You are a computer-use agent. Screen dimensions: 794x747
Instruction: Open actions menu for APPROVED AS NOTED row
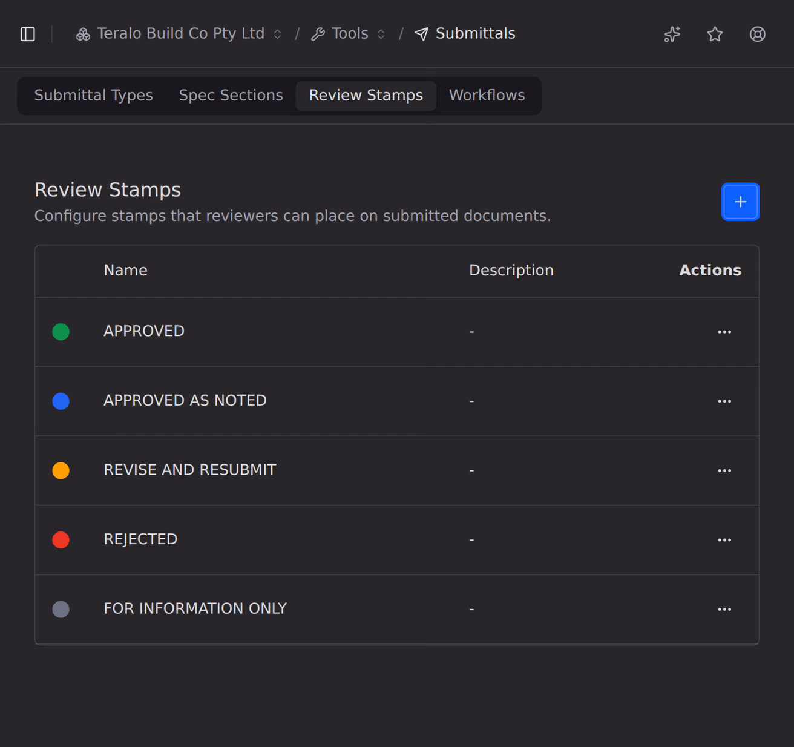click(x=724, y=401)
